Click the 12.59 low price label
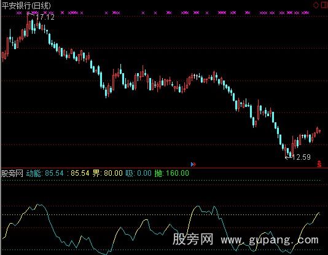328x255 pixels. (x=301, y=157)
